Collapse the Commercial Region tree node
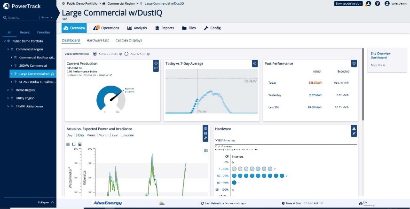 pos(8,49)
